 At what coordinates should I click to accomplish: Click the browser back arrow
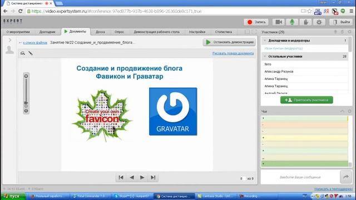coord(5,11)
